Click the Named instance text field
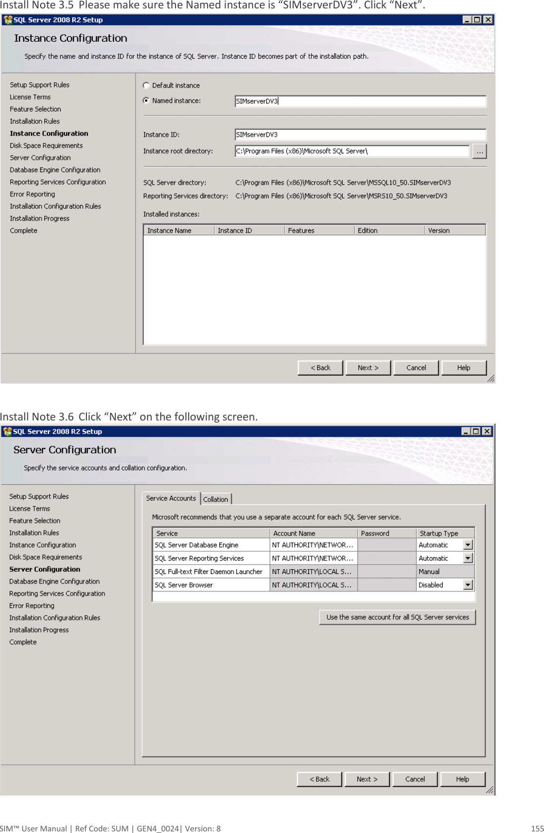544x833 pixels. pyautogui.click(x=361, y=101)
